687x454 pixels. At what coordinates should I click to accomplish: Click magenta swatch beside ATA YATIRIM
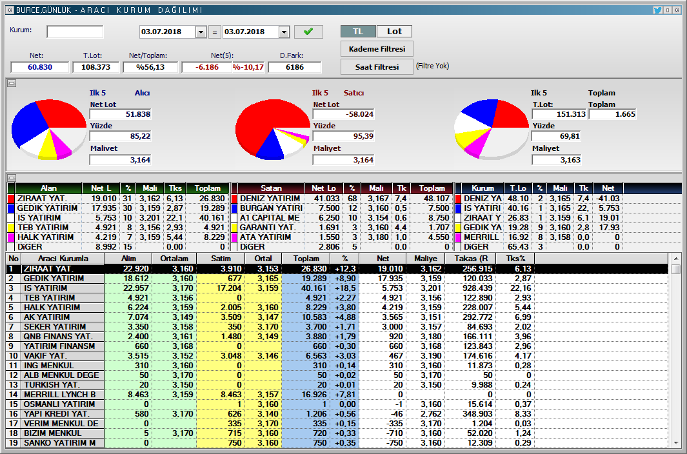click(234, 237)
